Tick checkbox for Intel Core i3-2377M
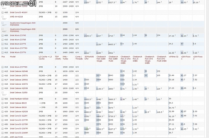209x138 pixels. click(x=2, y=120)
